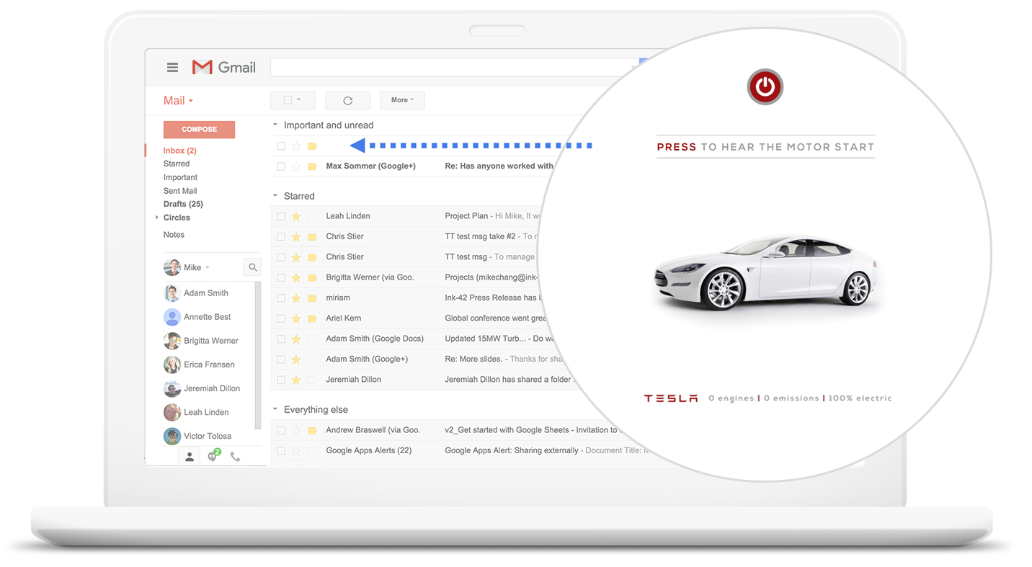Viewport: 1032px width, 567px height.
Task: Open the Project Plan email
Action: click(x=466, y=216)
